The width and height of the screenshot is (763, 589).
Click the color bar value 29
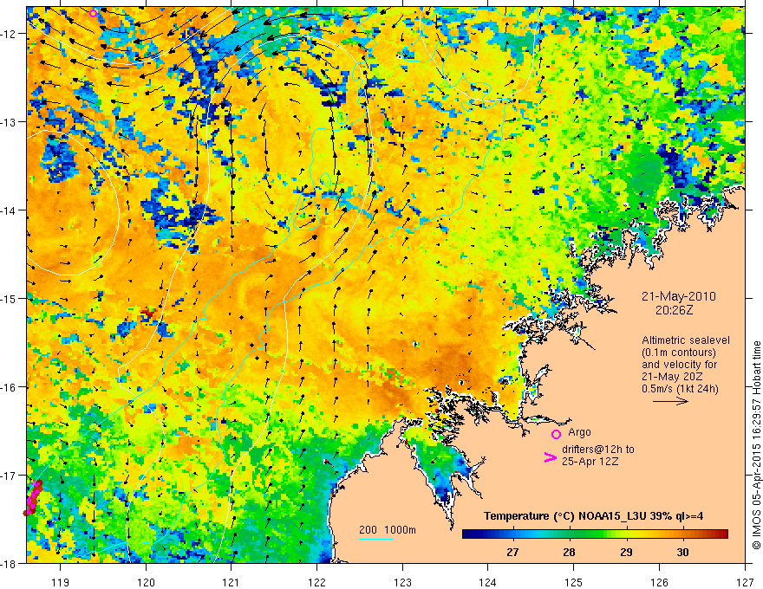pos(626,552)
